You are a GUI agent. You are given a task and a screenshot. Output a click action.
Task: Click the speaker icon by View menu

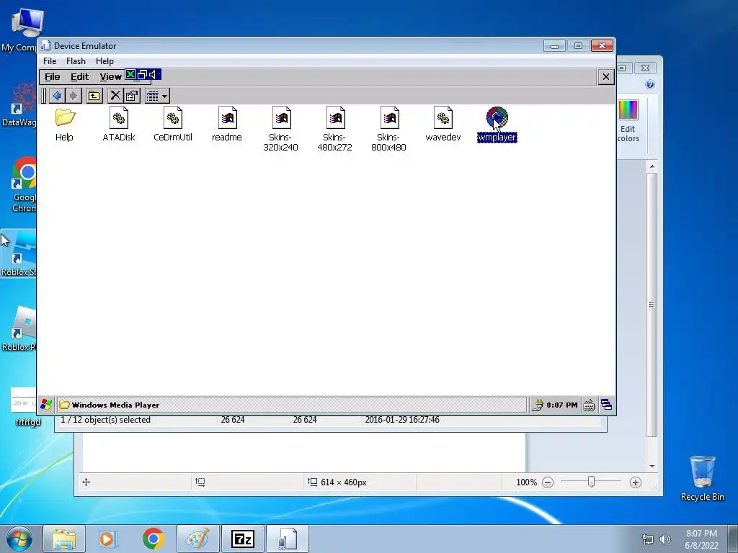click(x=153, y=74)
